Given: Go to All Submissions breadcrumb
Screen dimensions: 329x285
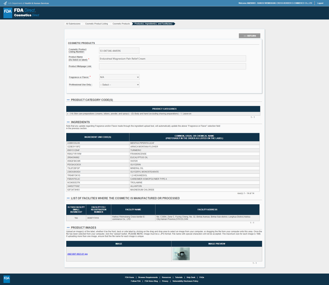Looking at the screenshot, I should coord(73,23).
